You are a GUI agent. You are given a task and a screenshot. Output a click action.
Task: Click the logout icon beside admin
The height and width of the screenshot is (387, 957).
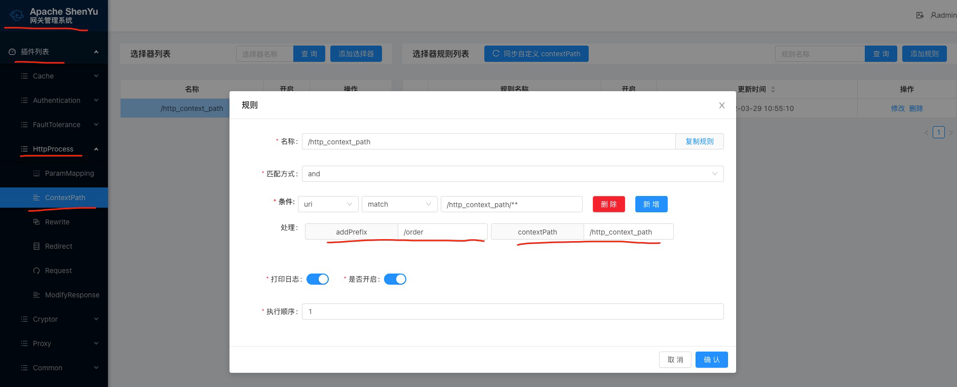920,15
